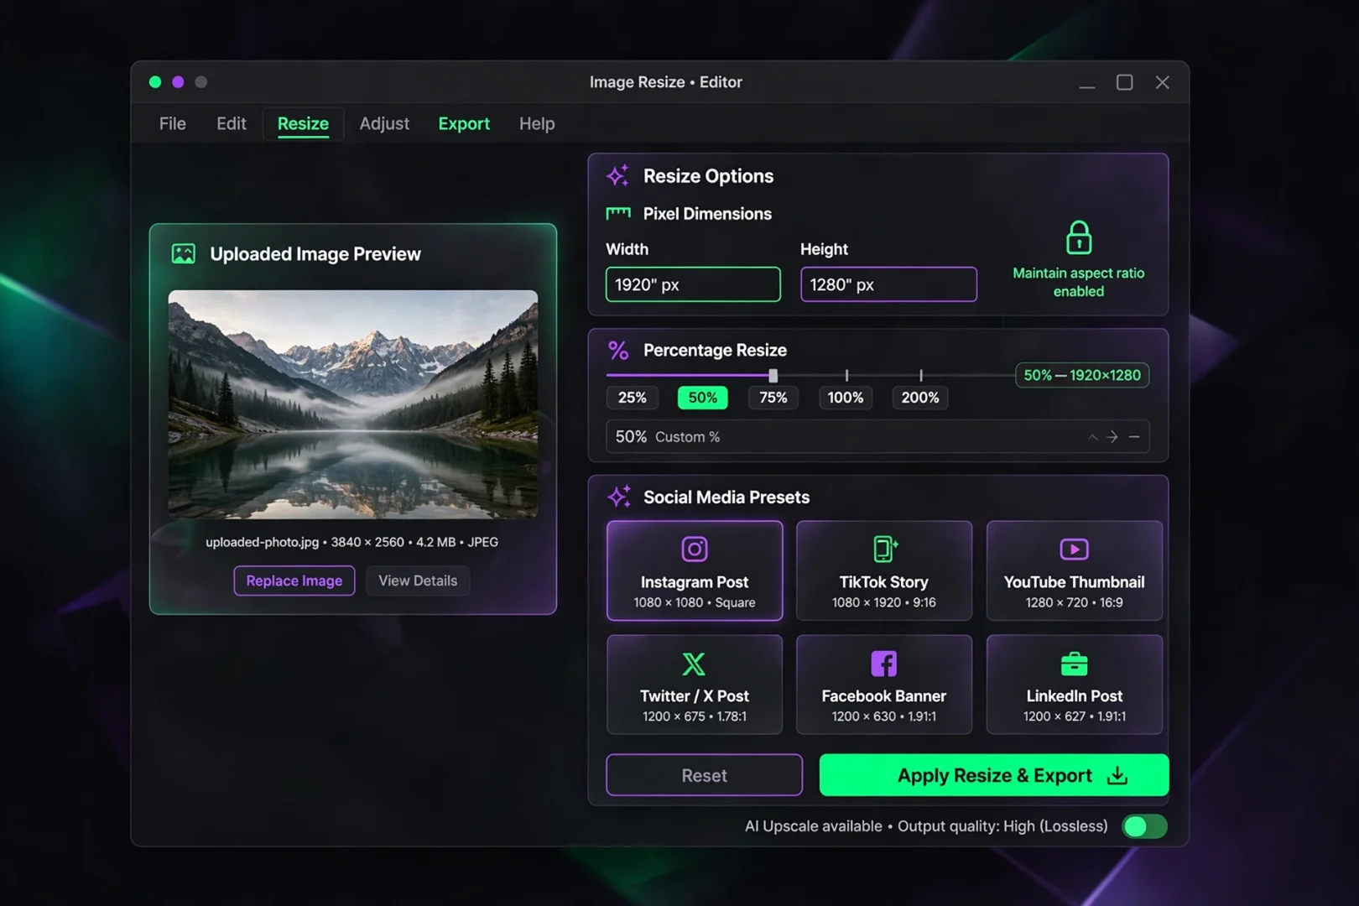Image resolution: width=1359 pixels, height=906 pixels.
Task: Click the "Image Resize • Editor" title
Action: coord(666,82)
